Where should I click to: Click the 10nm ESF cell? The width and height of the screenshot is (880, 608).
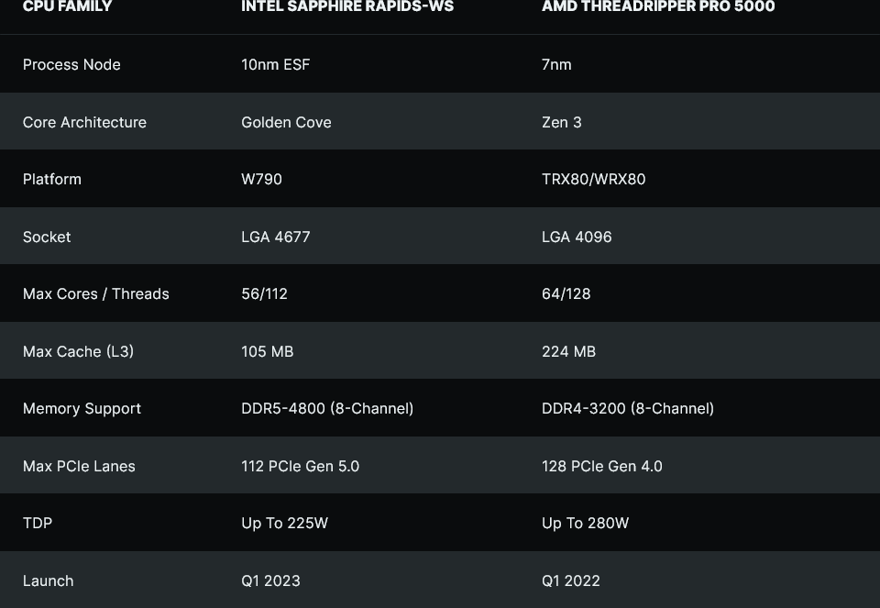pos(275,64)
